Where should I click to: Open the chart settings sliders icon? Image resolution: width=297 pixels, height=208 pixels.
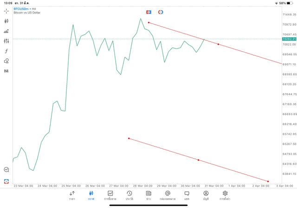click(x=6, y=41)
